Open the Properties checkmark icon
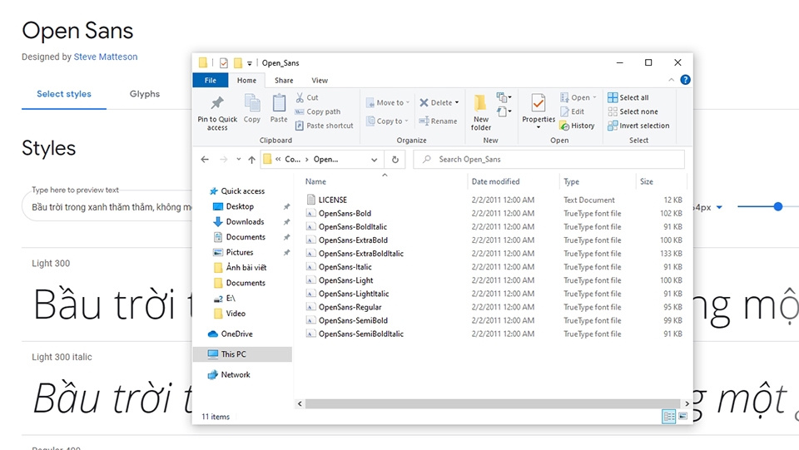This screenshot has height=450, width=799. click(x=538, y=103)
